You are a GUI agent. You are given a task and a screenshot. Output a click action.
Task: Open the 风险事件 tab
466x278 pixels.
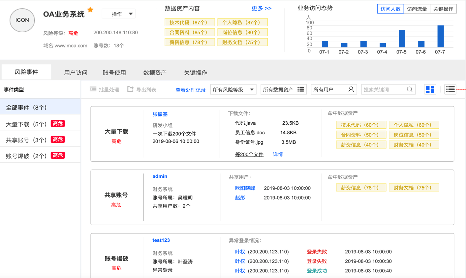[26, 72]
